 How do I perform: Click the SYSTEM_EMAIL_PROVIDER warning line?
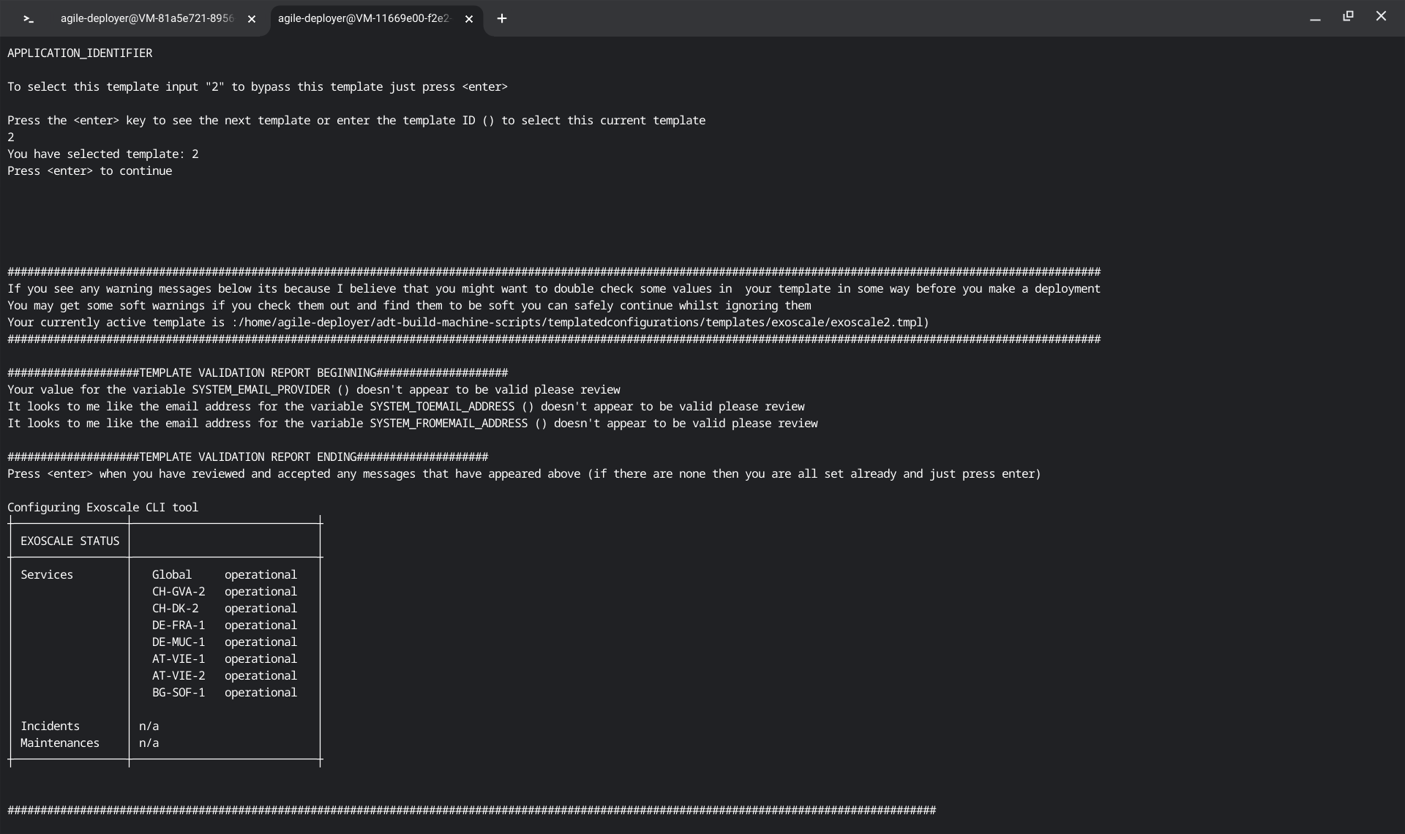pos(313,390)
